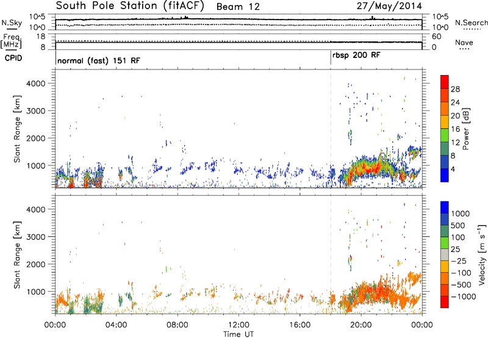Click the '28' tick on Power colorbar
Viewport: 488px width, 338px height.
click(x=455, y=89)
